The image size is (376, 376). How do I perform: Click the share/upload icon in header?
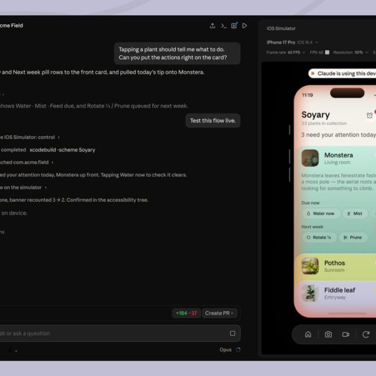click(212, 26)
